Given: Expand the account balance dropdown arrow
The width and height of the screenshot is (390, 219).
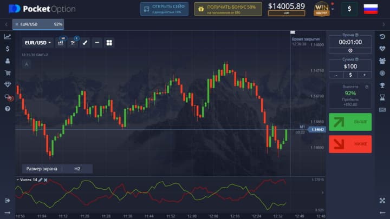Looking at the screenshot, I should pos(332,9).
